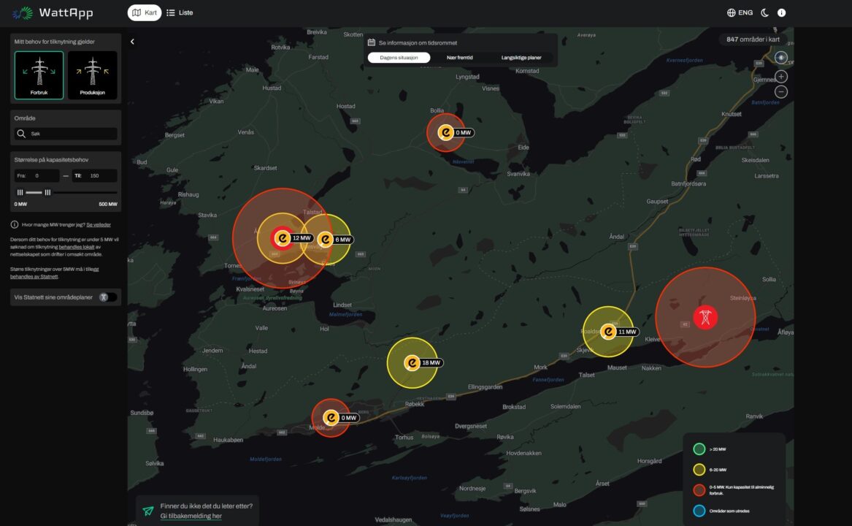Click the search magnifier in the Område panel

pos(20,133)
